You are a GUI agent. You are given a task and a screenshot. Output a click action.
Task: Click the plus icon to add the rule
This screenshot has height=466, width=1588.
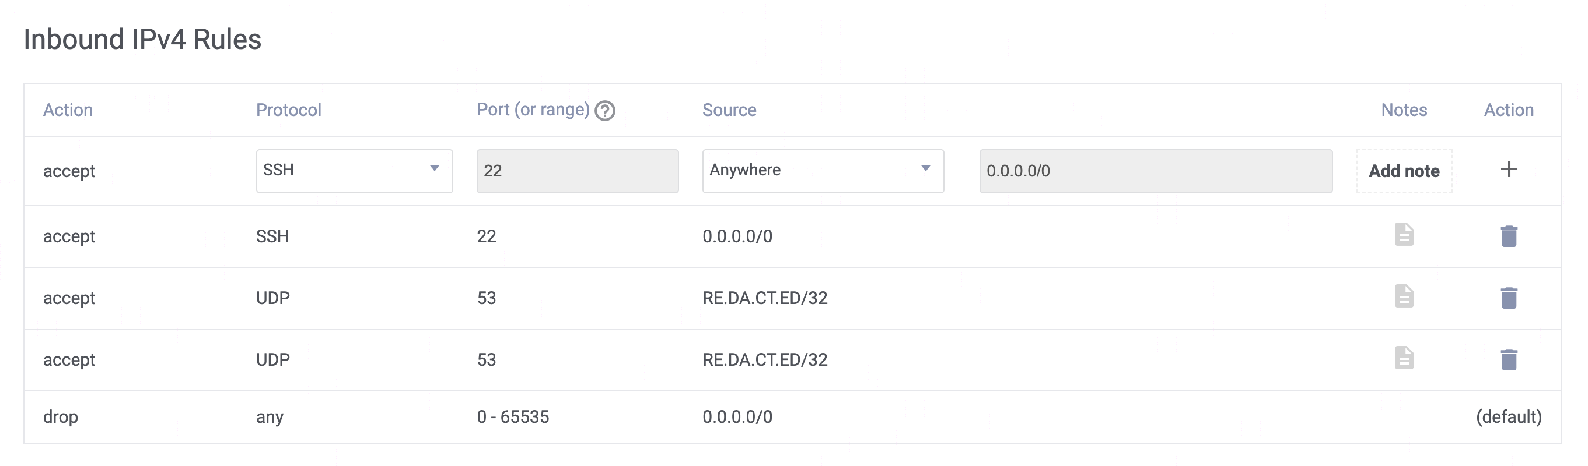(x=1509, y=170)
